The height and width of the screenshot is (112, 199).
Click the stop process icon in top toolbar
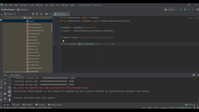tap(193, 10)
